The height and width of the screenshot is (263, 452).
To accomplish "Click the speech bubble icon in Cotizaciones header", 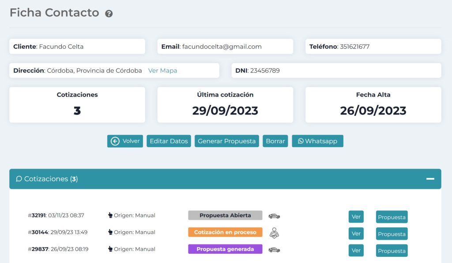I will 19,179.
